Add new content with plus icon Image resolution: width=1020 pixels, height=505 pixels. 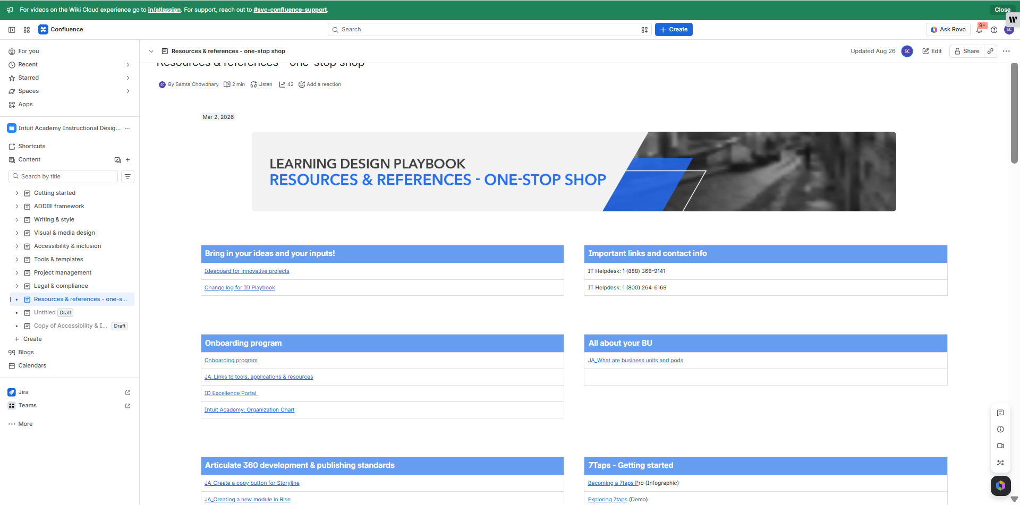pyautogui.click(x=128, y=160)
